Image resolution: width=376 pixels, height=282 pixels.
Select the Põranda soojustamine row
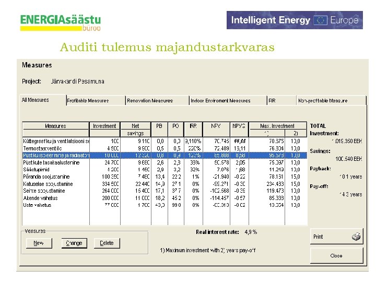[164, 177]
